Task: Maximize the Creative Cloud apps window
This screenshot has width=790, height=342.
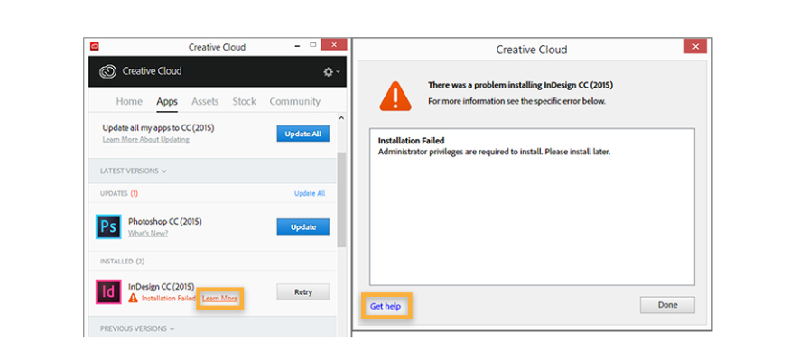Action: 312,44
